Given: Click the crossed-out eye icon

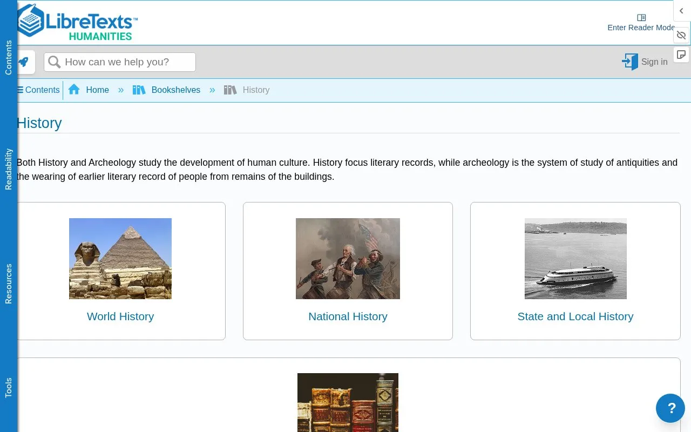Looking at the screenshot, I should pyautogui.click(x=681, y=35).
